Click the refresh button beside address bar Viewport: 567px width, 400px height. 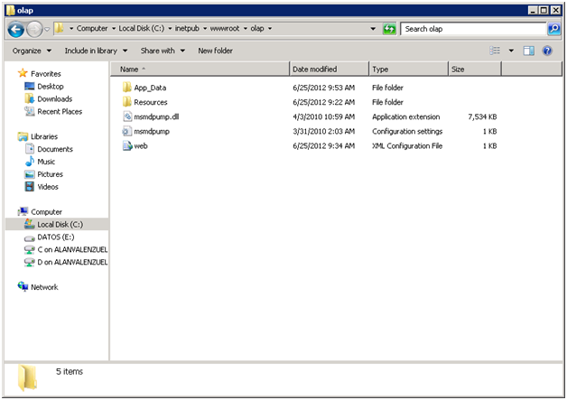(389, 29)
